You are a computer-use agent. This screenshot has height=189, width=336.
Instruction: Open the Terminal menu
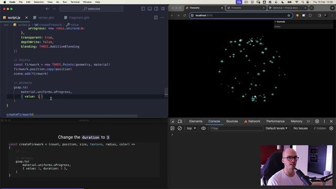[75, 2]
